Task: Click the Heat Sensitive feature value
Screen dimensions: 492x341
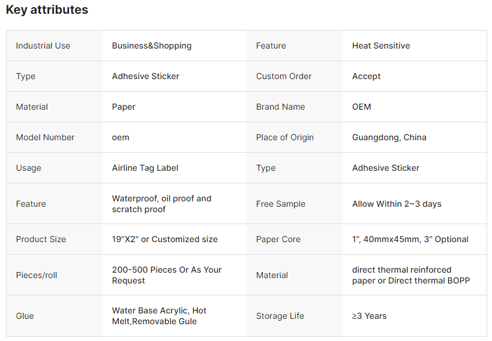Action: pos(381,46)
